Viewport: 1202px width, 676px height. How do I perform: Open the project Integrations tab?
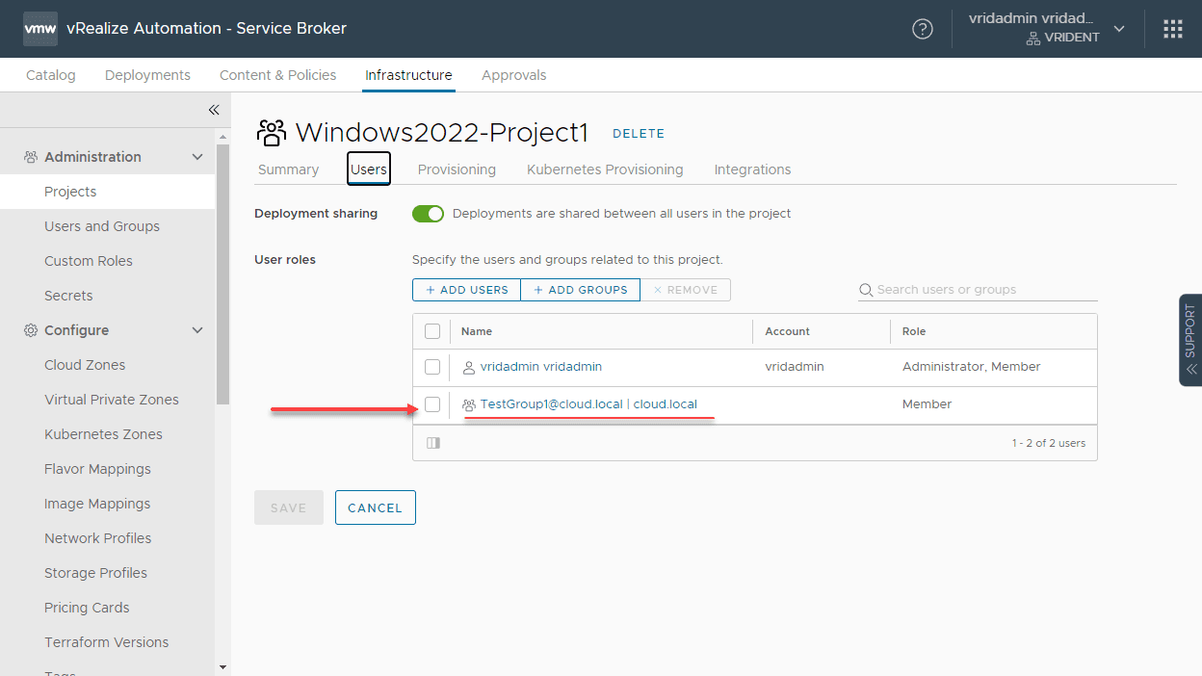pos(752,169)
